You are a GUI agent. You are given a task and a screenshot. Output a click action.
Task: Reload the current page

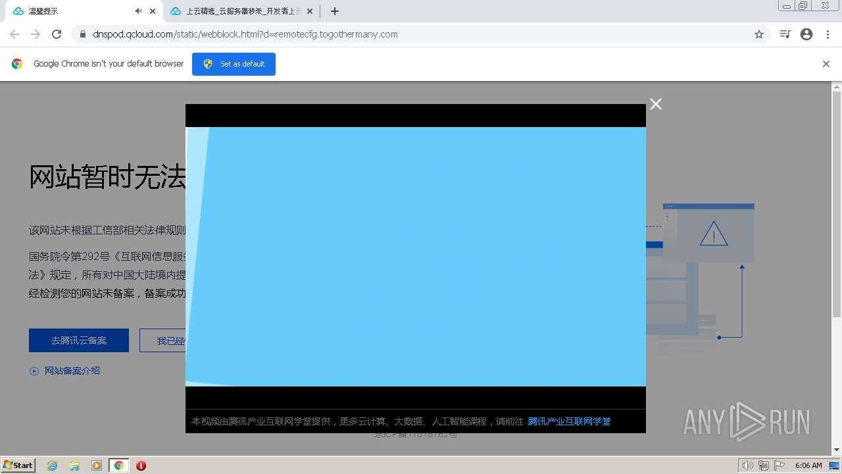[x=57, y=34]
